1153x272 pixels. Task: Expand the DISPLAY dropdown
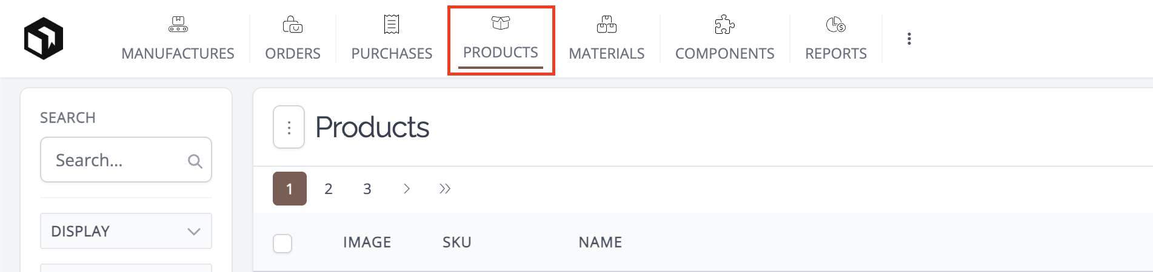coord(126,231)
